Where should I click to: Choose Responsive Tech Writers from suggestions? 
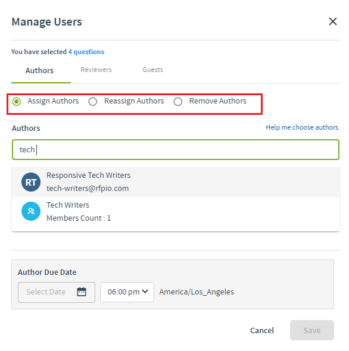(176, 182)
